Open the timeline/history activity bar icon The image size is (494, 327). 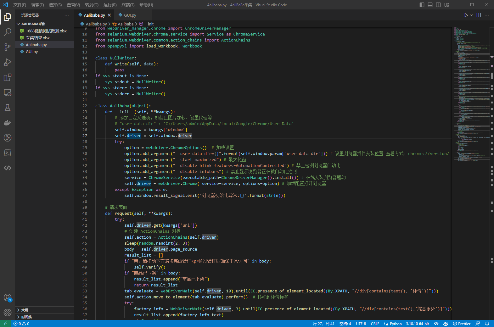[8, 138]
